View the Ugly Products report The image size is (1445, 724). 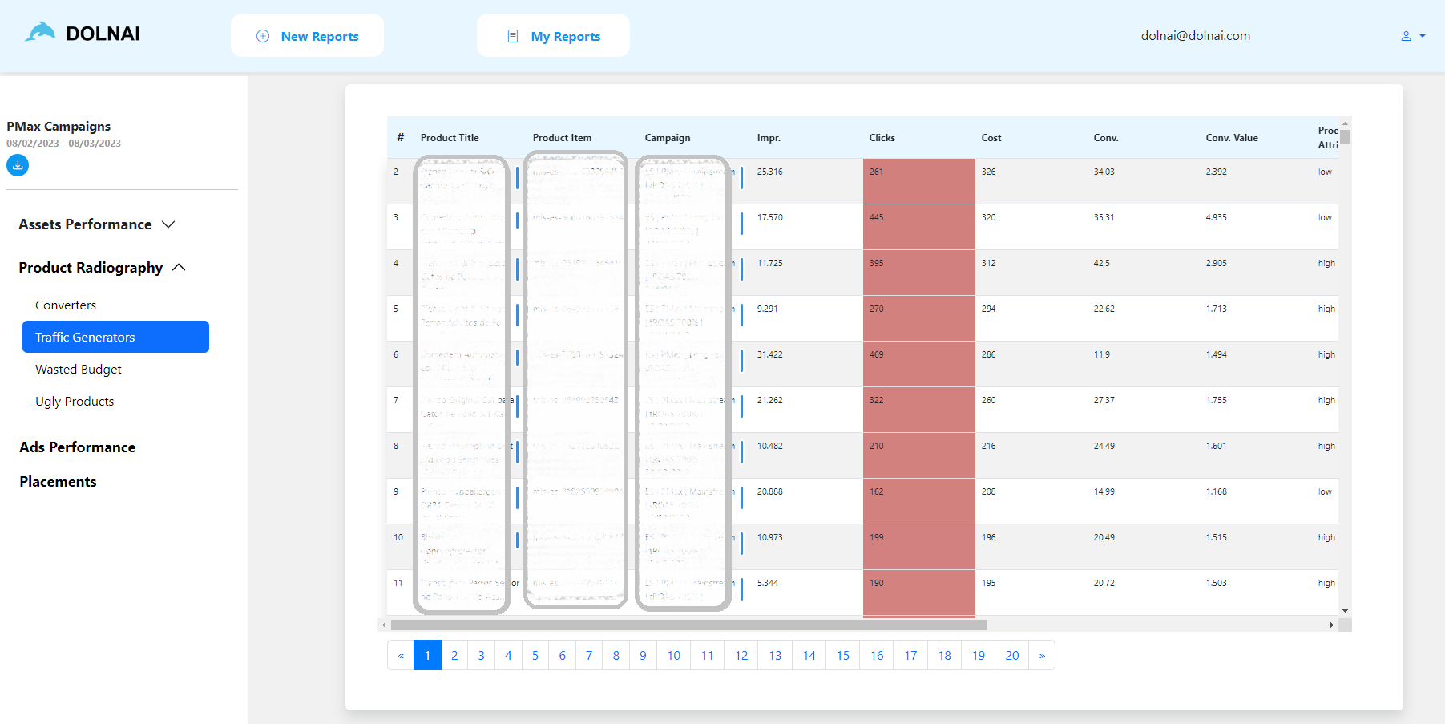75,401
